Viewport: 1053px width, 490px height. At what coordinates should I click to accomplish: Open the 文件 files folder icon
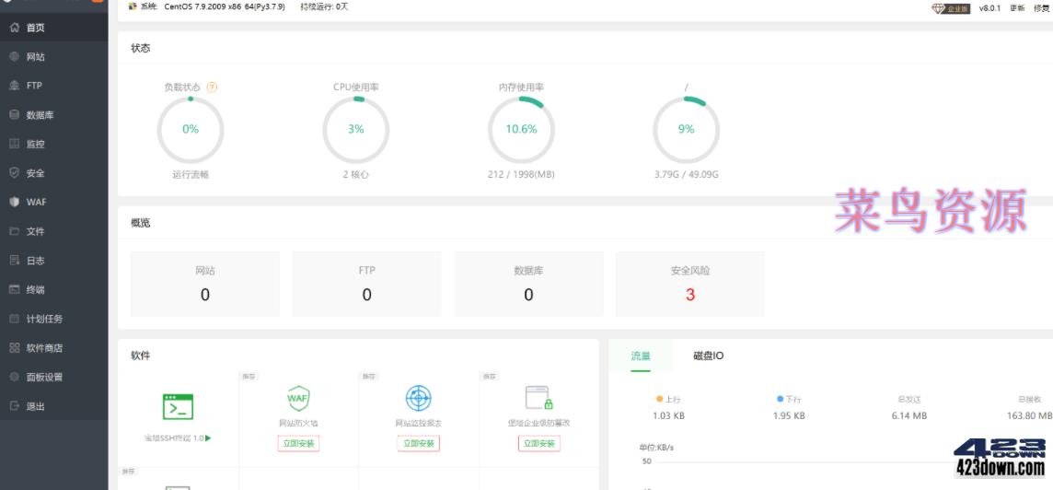pyautogui.click(x=15, y=231)
